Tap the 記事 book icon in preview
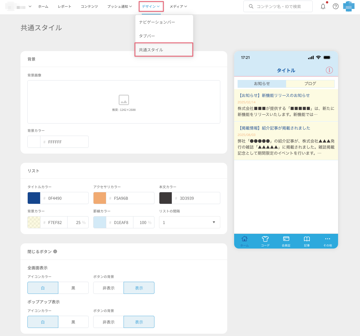Viewport: 360px width, 336px height. 307,239
